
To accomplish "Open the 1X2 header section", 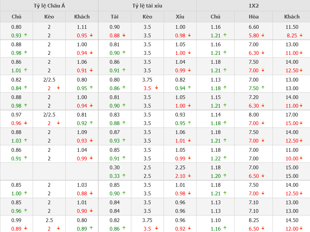I will pyautogui.click(x=253, y=5).
